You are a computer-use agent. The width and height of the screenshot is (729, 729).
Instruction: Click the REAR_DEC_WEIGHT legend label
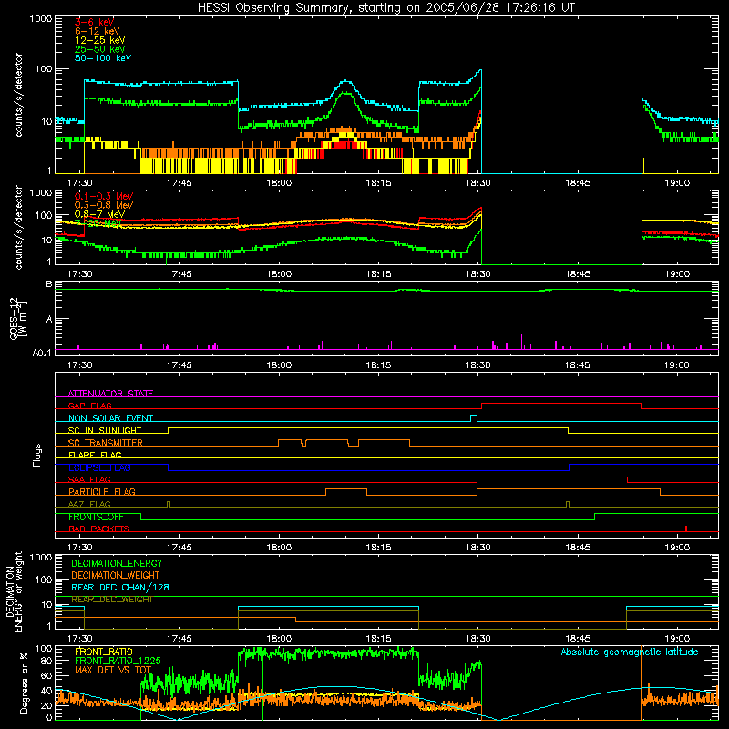pos(111,600)
